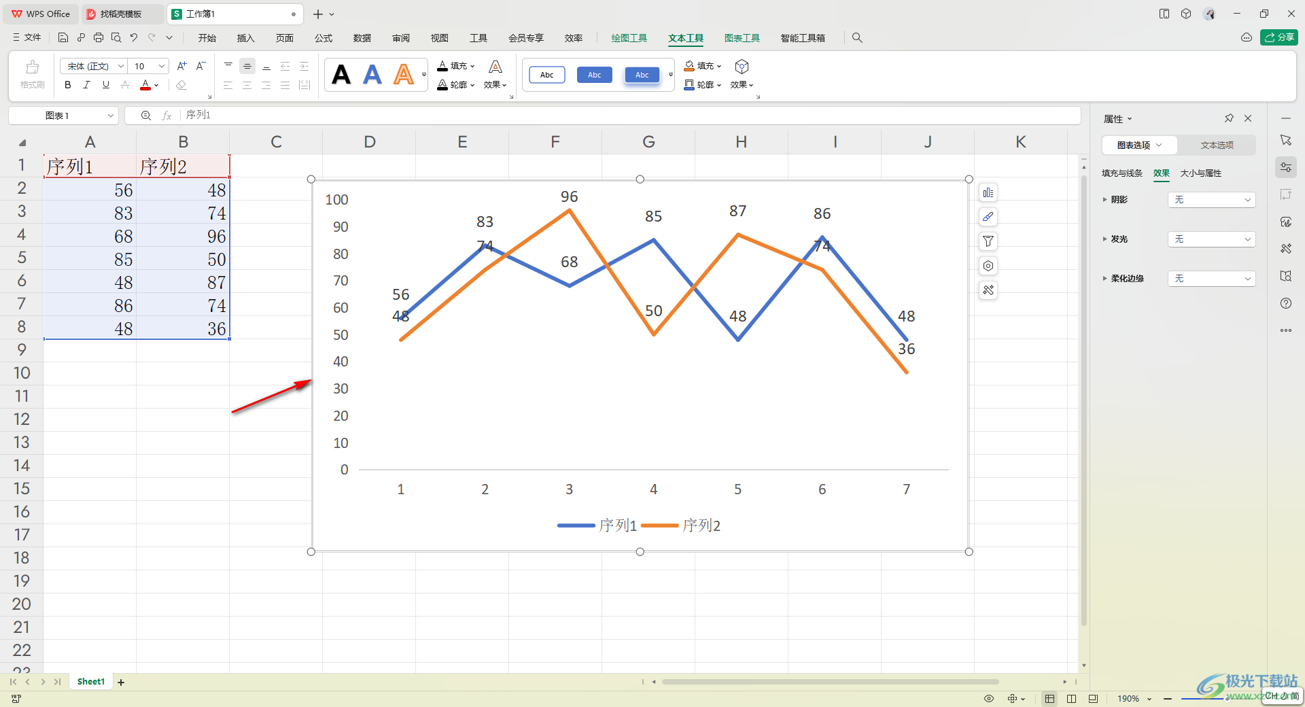This screenshot has height=707, width=1305.
Task: Open the 文件 (File) menu
Action: 27,38
